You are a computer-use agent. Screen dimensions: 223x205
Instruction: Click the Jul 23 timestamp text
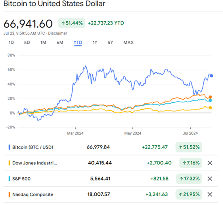click(24, 33)
